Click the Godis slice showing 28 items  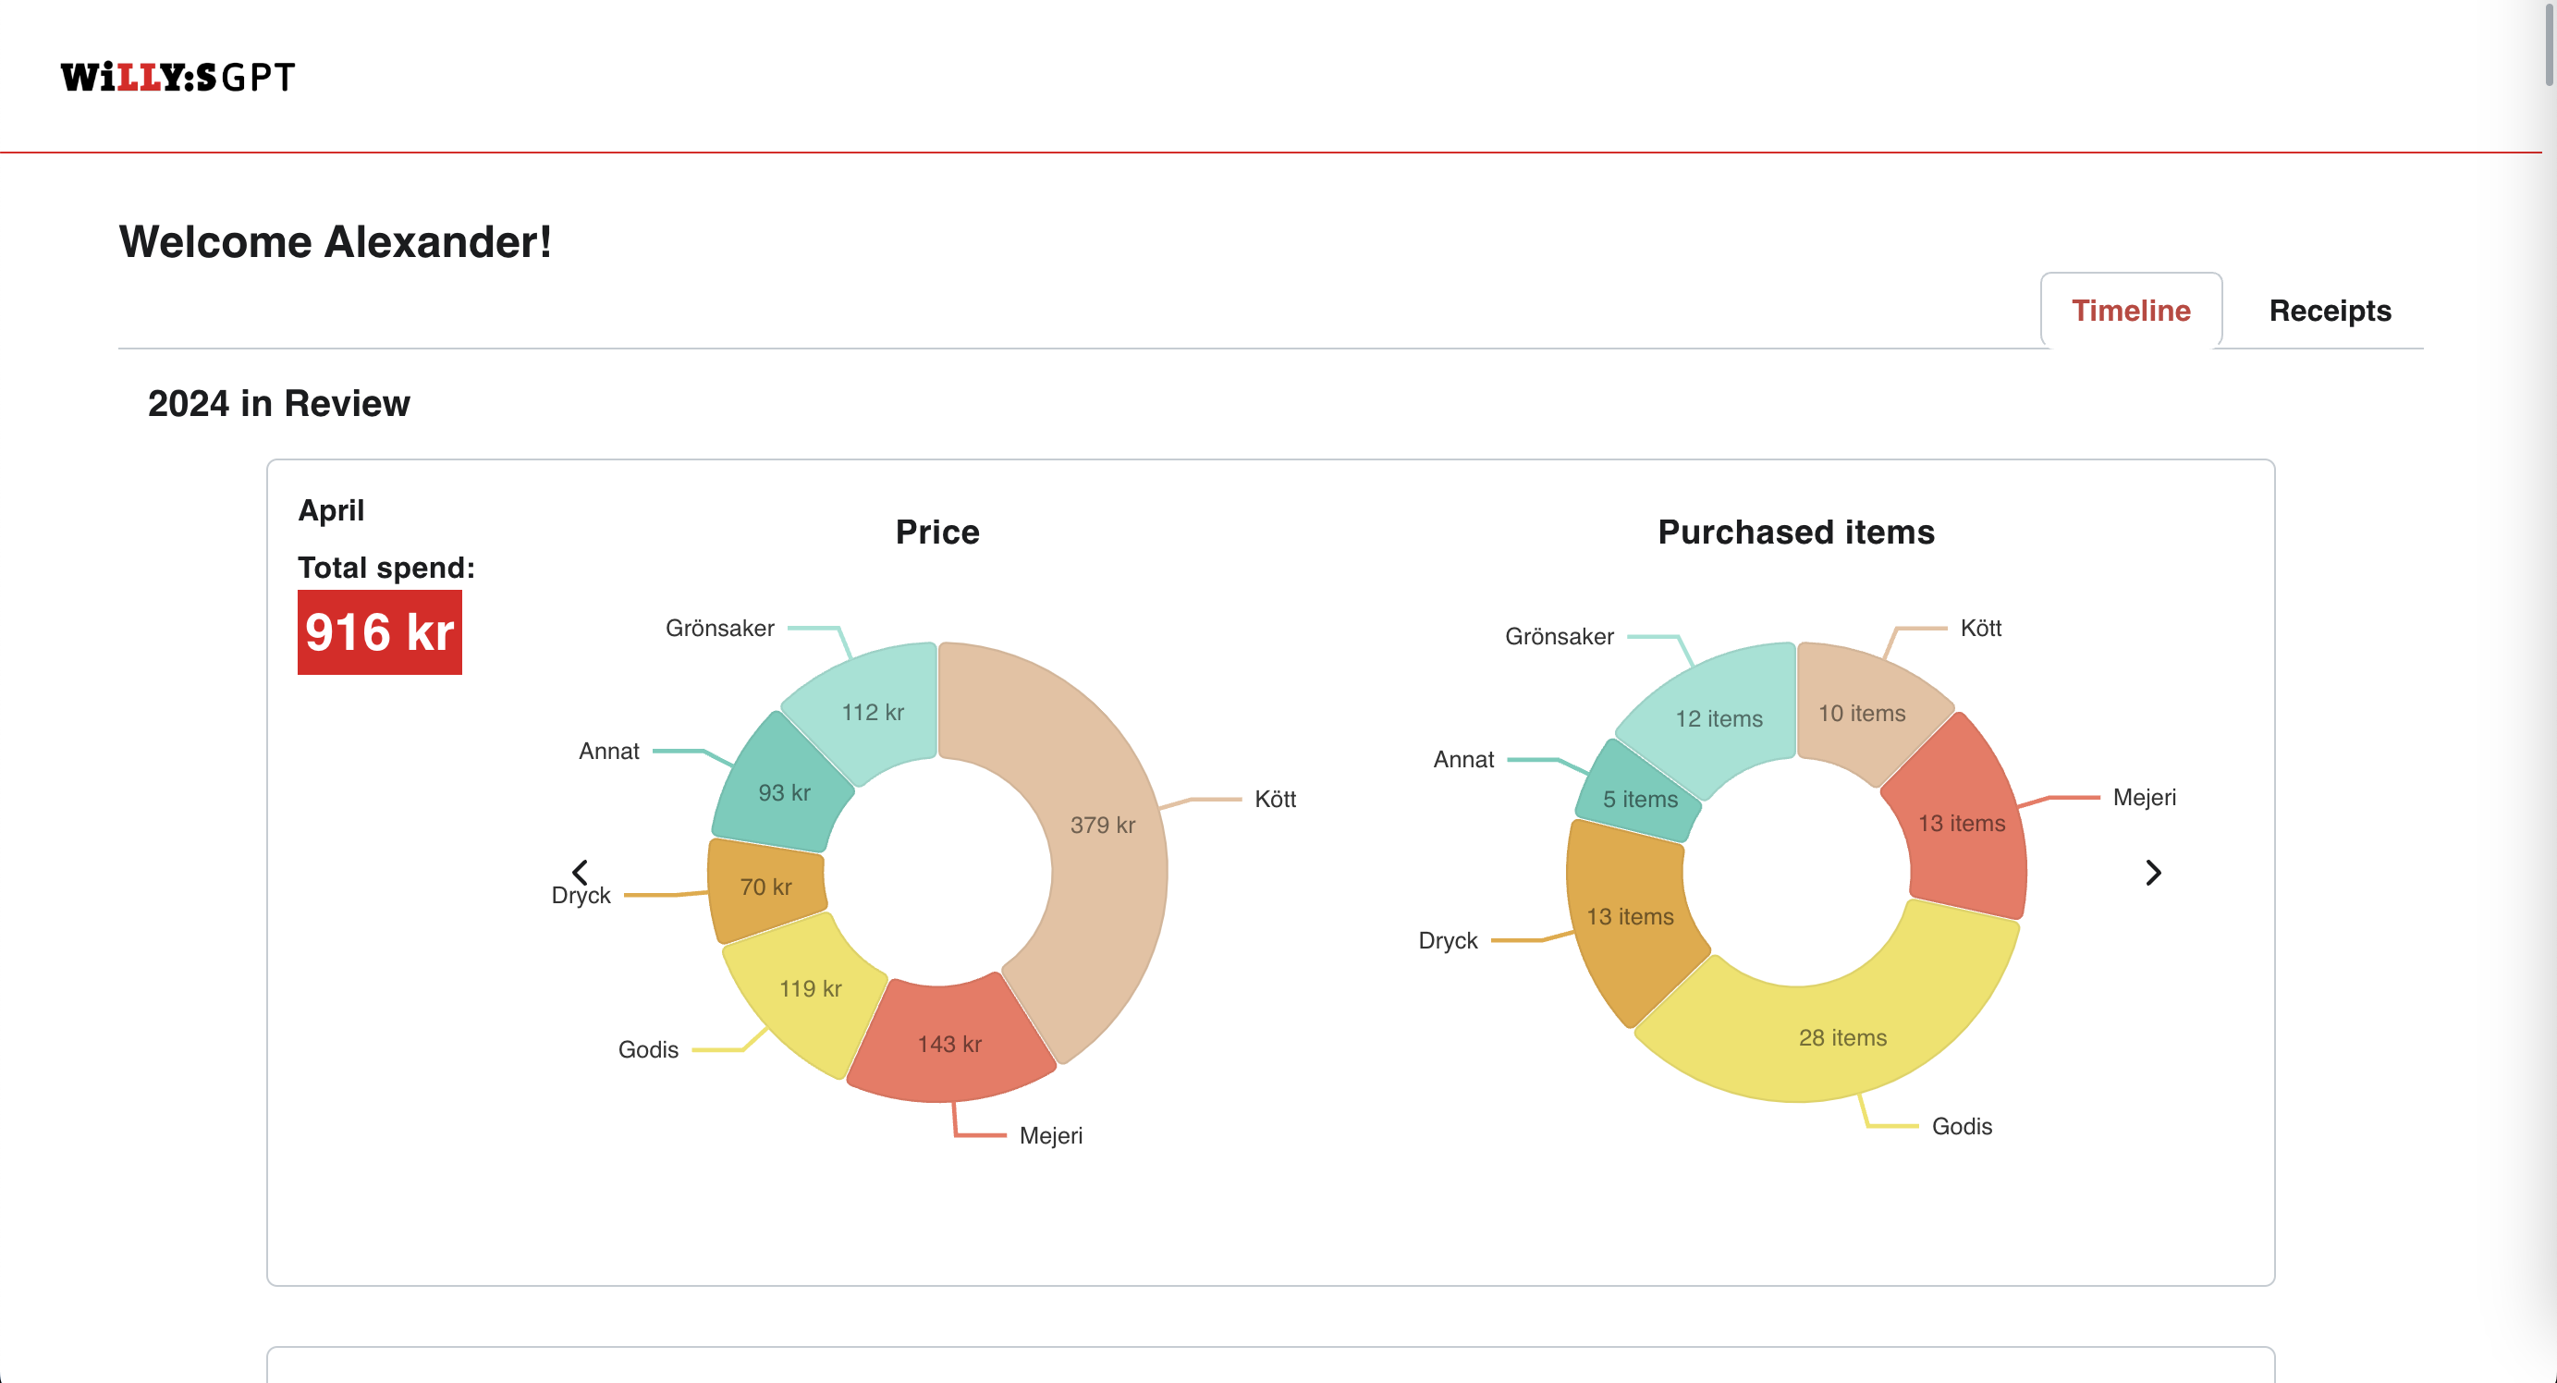[1842, 1037]
